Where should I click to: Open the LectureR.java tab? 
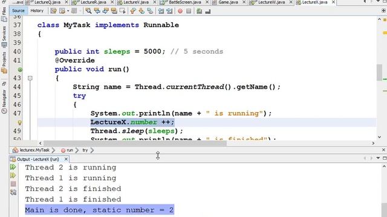click(93, 2)
